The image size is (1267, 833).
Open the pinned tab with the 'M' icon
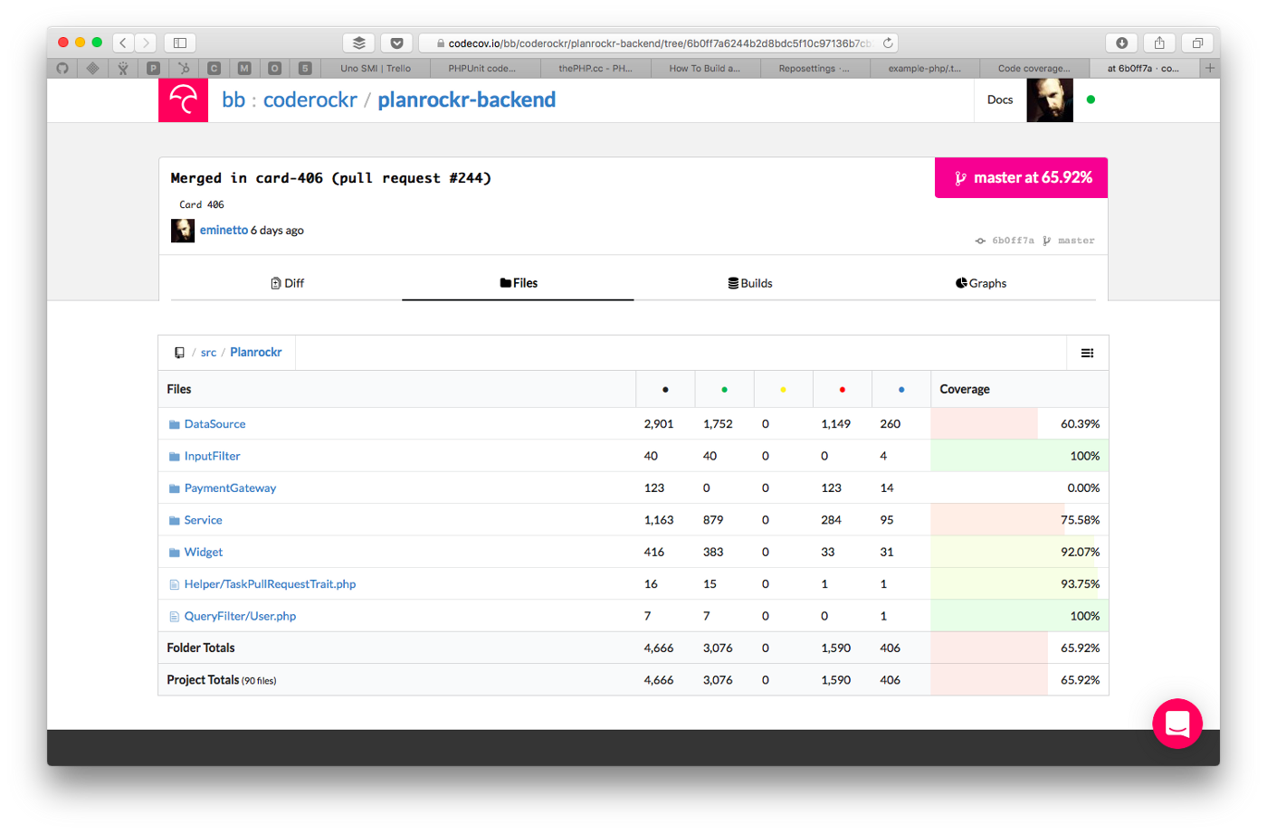pos(244,68)
